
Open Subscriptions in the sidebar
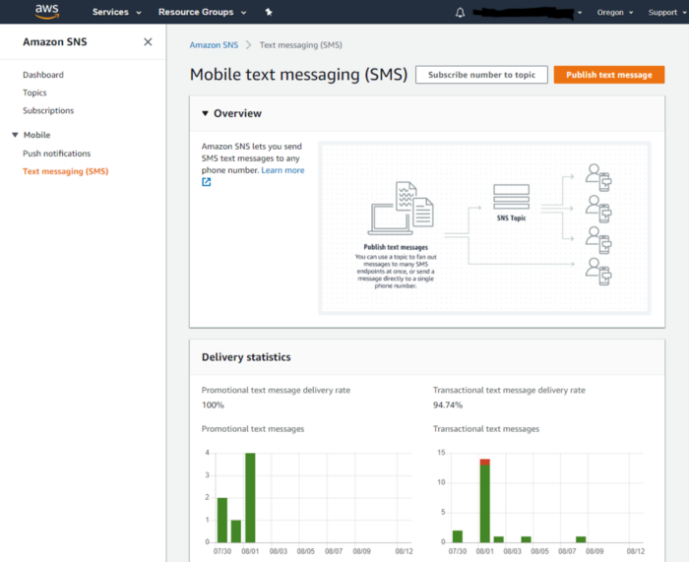[48, 111]
